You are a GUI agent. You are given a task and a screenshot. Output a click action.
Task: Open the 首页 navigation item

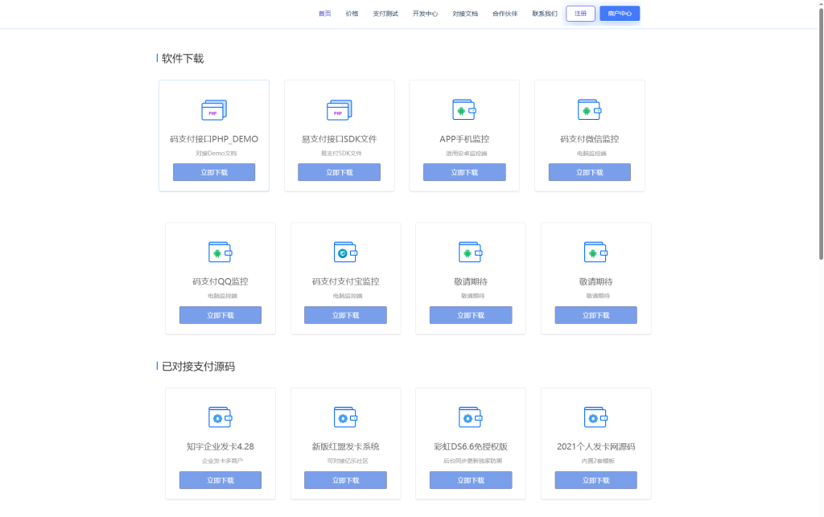pos(324,14)
